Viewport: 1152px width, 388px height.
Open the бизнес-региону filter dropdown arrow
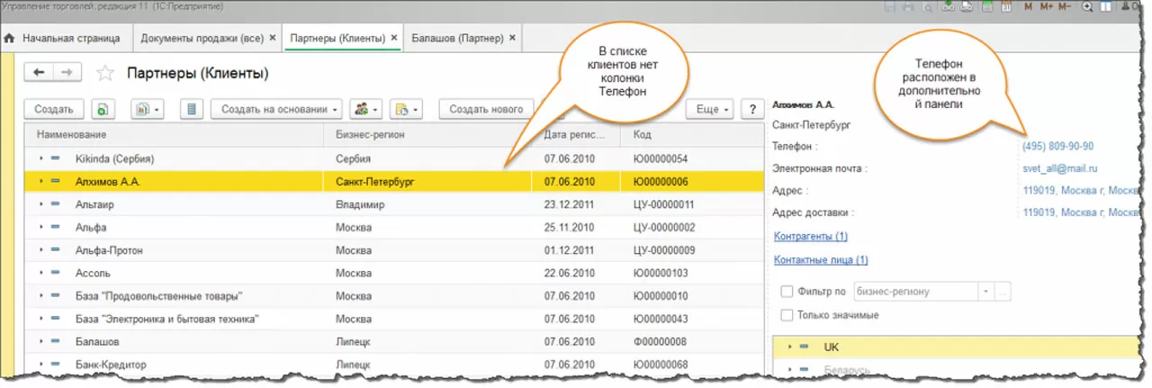click(985, 292)
